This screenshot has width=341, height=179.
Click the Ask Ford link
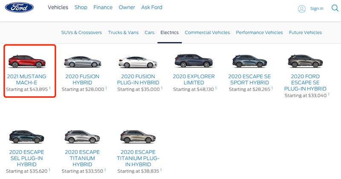(152, 8)
